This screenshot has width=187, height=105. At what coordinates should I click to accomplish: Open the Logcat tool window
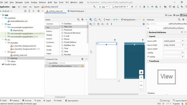pyautogui.click(x=47, y=100)
